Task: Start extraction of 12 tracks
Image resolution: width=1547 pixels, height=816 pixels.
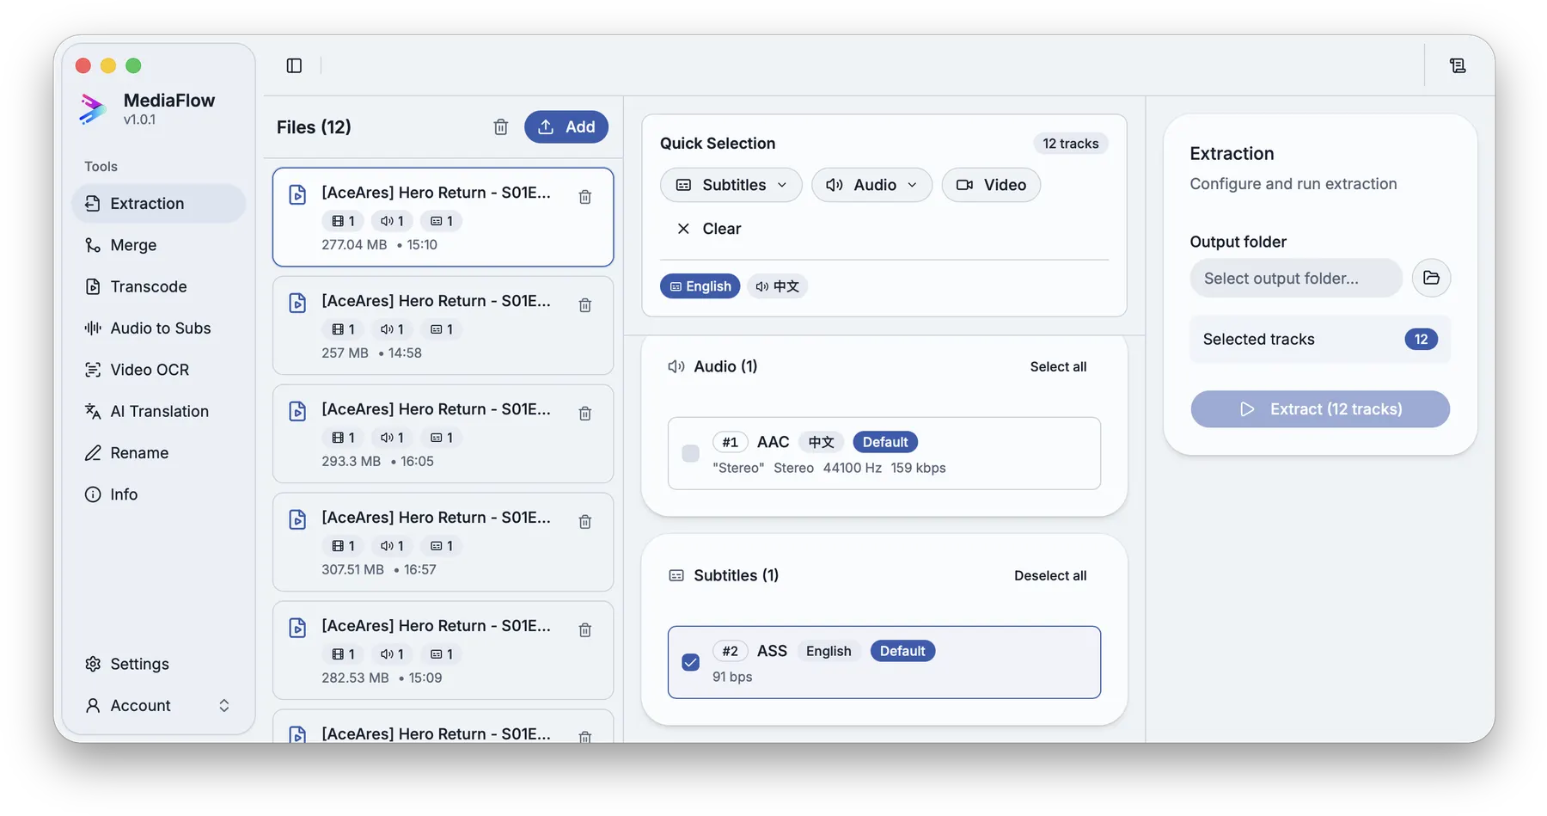Action: pyautogui.click(x=1320, y=409)
